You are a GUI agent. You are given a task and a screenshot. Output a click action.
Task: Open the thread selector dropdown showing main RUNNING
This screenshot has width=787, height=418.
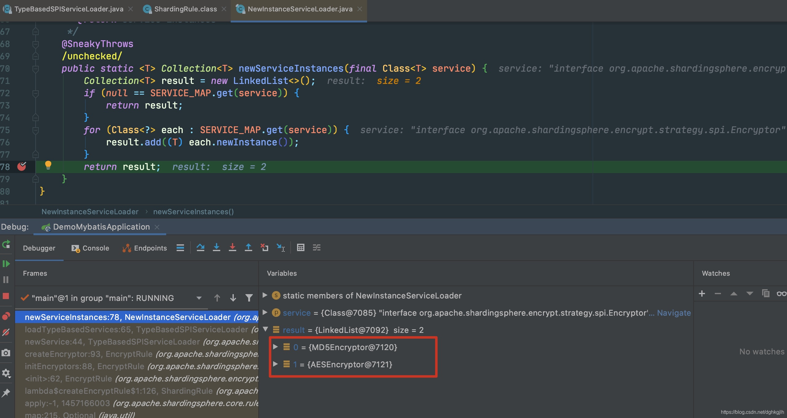[111, 298]
